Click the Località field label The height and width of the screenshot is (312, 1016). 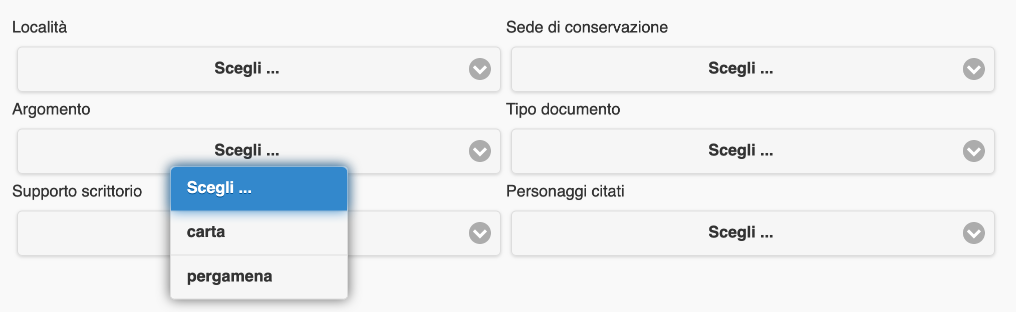coord(40,27)
